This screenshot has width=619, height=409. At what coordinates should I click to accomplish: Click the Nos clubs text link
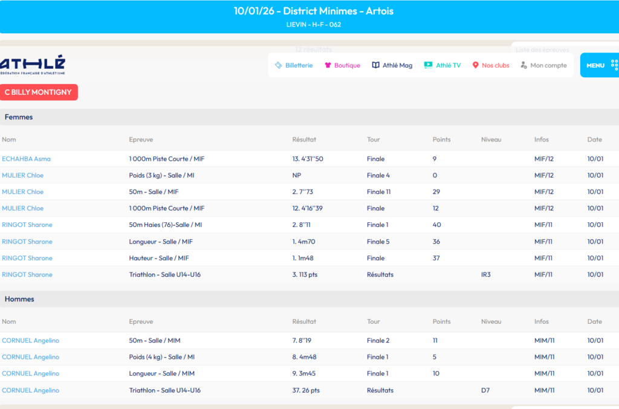pyautogui.click(x=495, y=65)
